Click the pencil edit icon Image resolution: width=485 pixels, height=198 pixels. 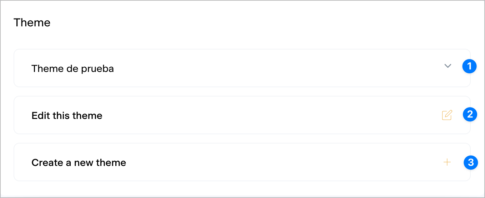[447, 115]
